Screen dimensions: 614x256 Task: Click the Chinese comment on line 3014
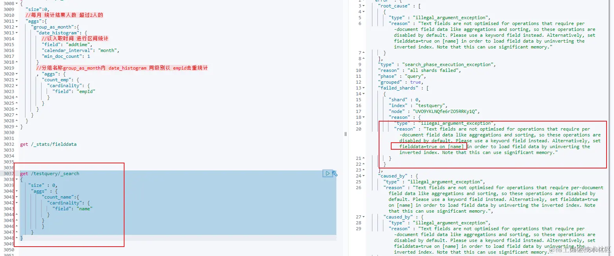click(75, 39)
